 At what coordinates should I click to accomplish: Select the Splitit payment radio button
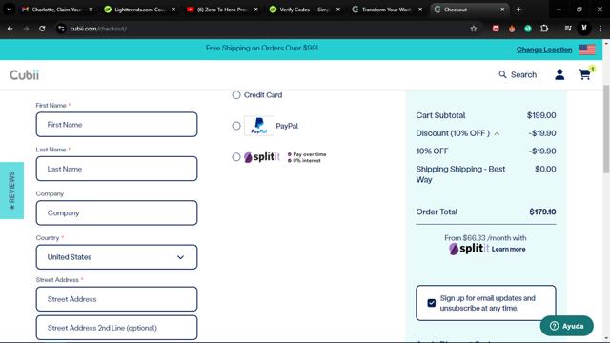coord(236,156)
